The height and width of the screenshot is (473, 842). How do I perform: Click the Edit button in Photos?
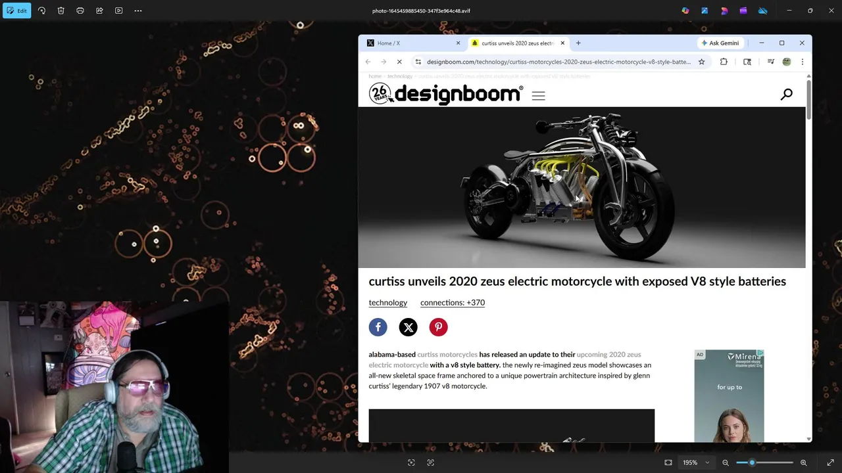click(16, 11)
